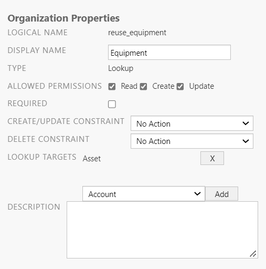Click the Organization Properties heading

click(63, 18)
